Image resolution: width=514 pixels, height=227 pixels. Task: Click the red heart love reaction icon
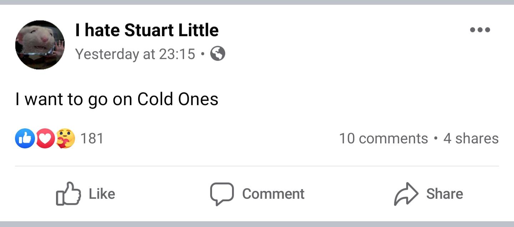point(45,139)
